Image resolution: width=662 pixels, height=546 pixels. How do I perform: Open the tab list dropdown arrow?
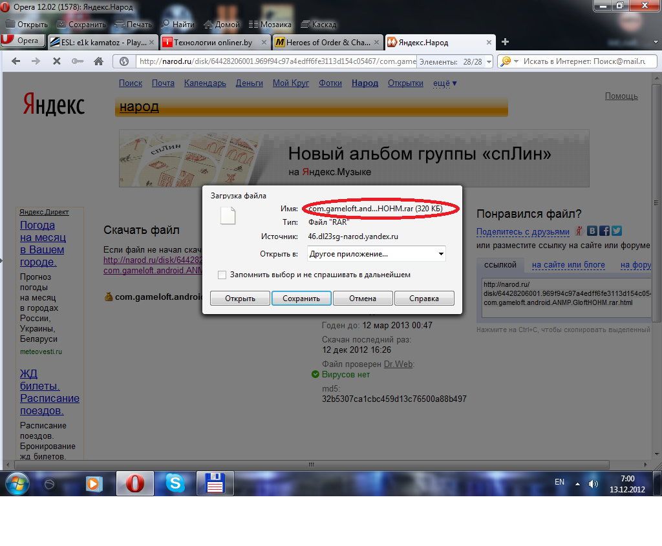(656, 42)
